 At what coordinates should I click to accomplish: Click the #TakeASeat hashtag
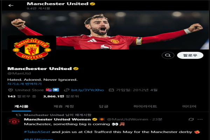pos(37,132)
